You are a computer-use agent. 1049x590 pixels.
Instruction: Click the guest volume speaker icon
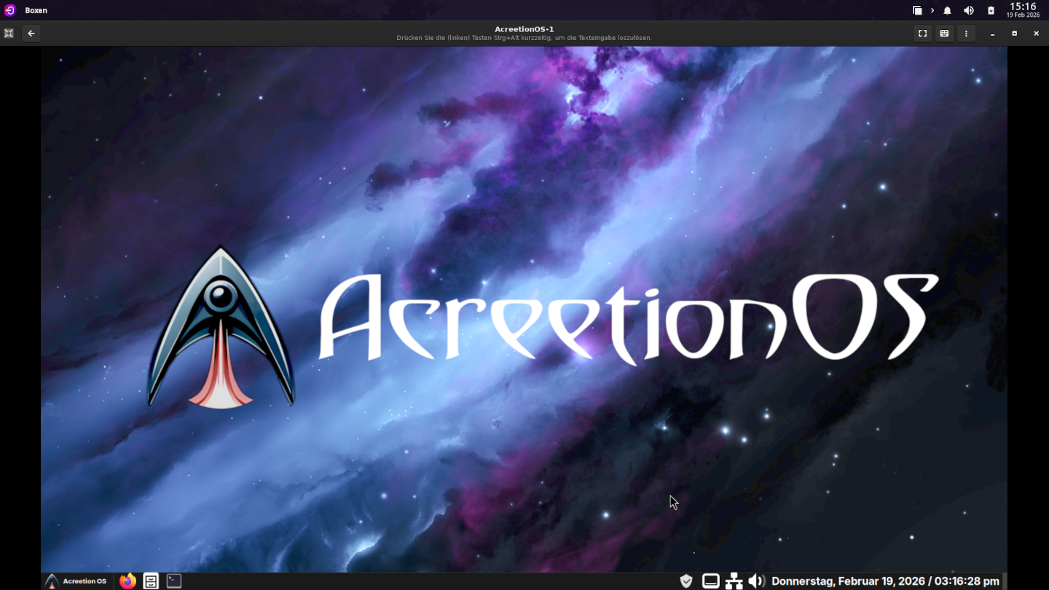click(756, 581)
